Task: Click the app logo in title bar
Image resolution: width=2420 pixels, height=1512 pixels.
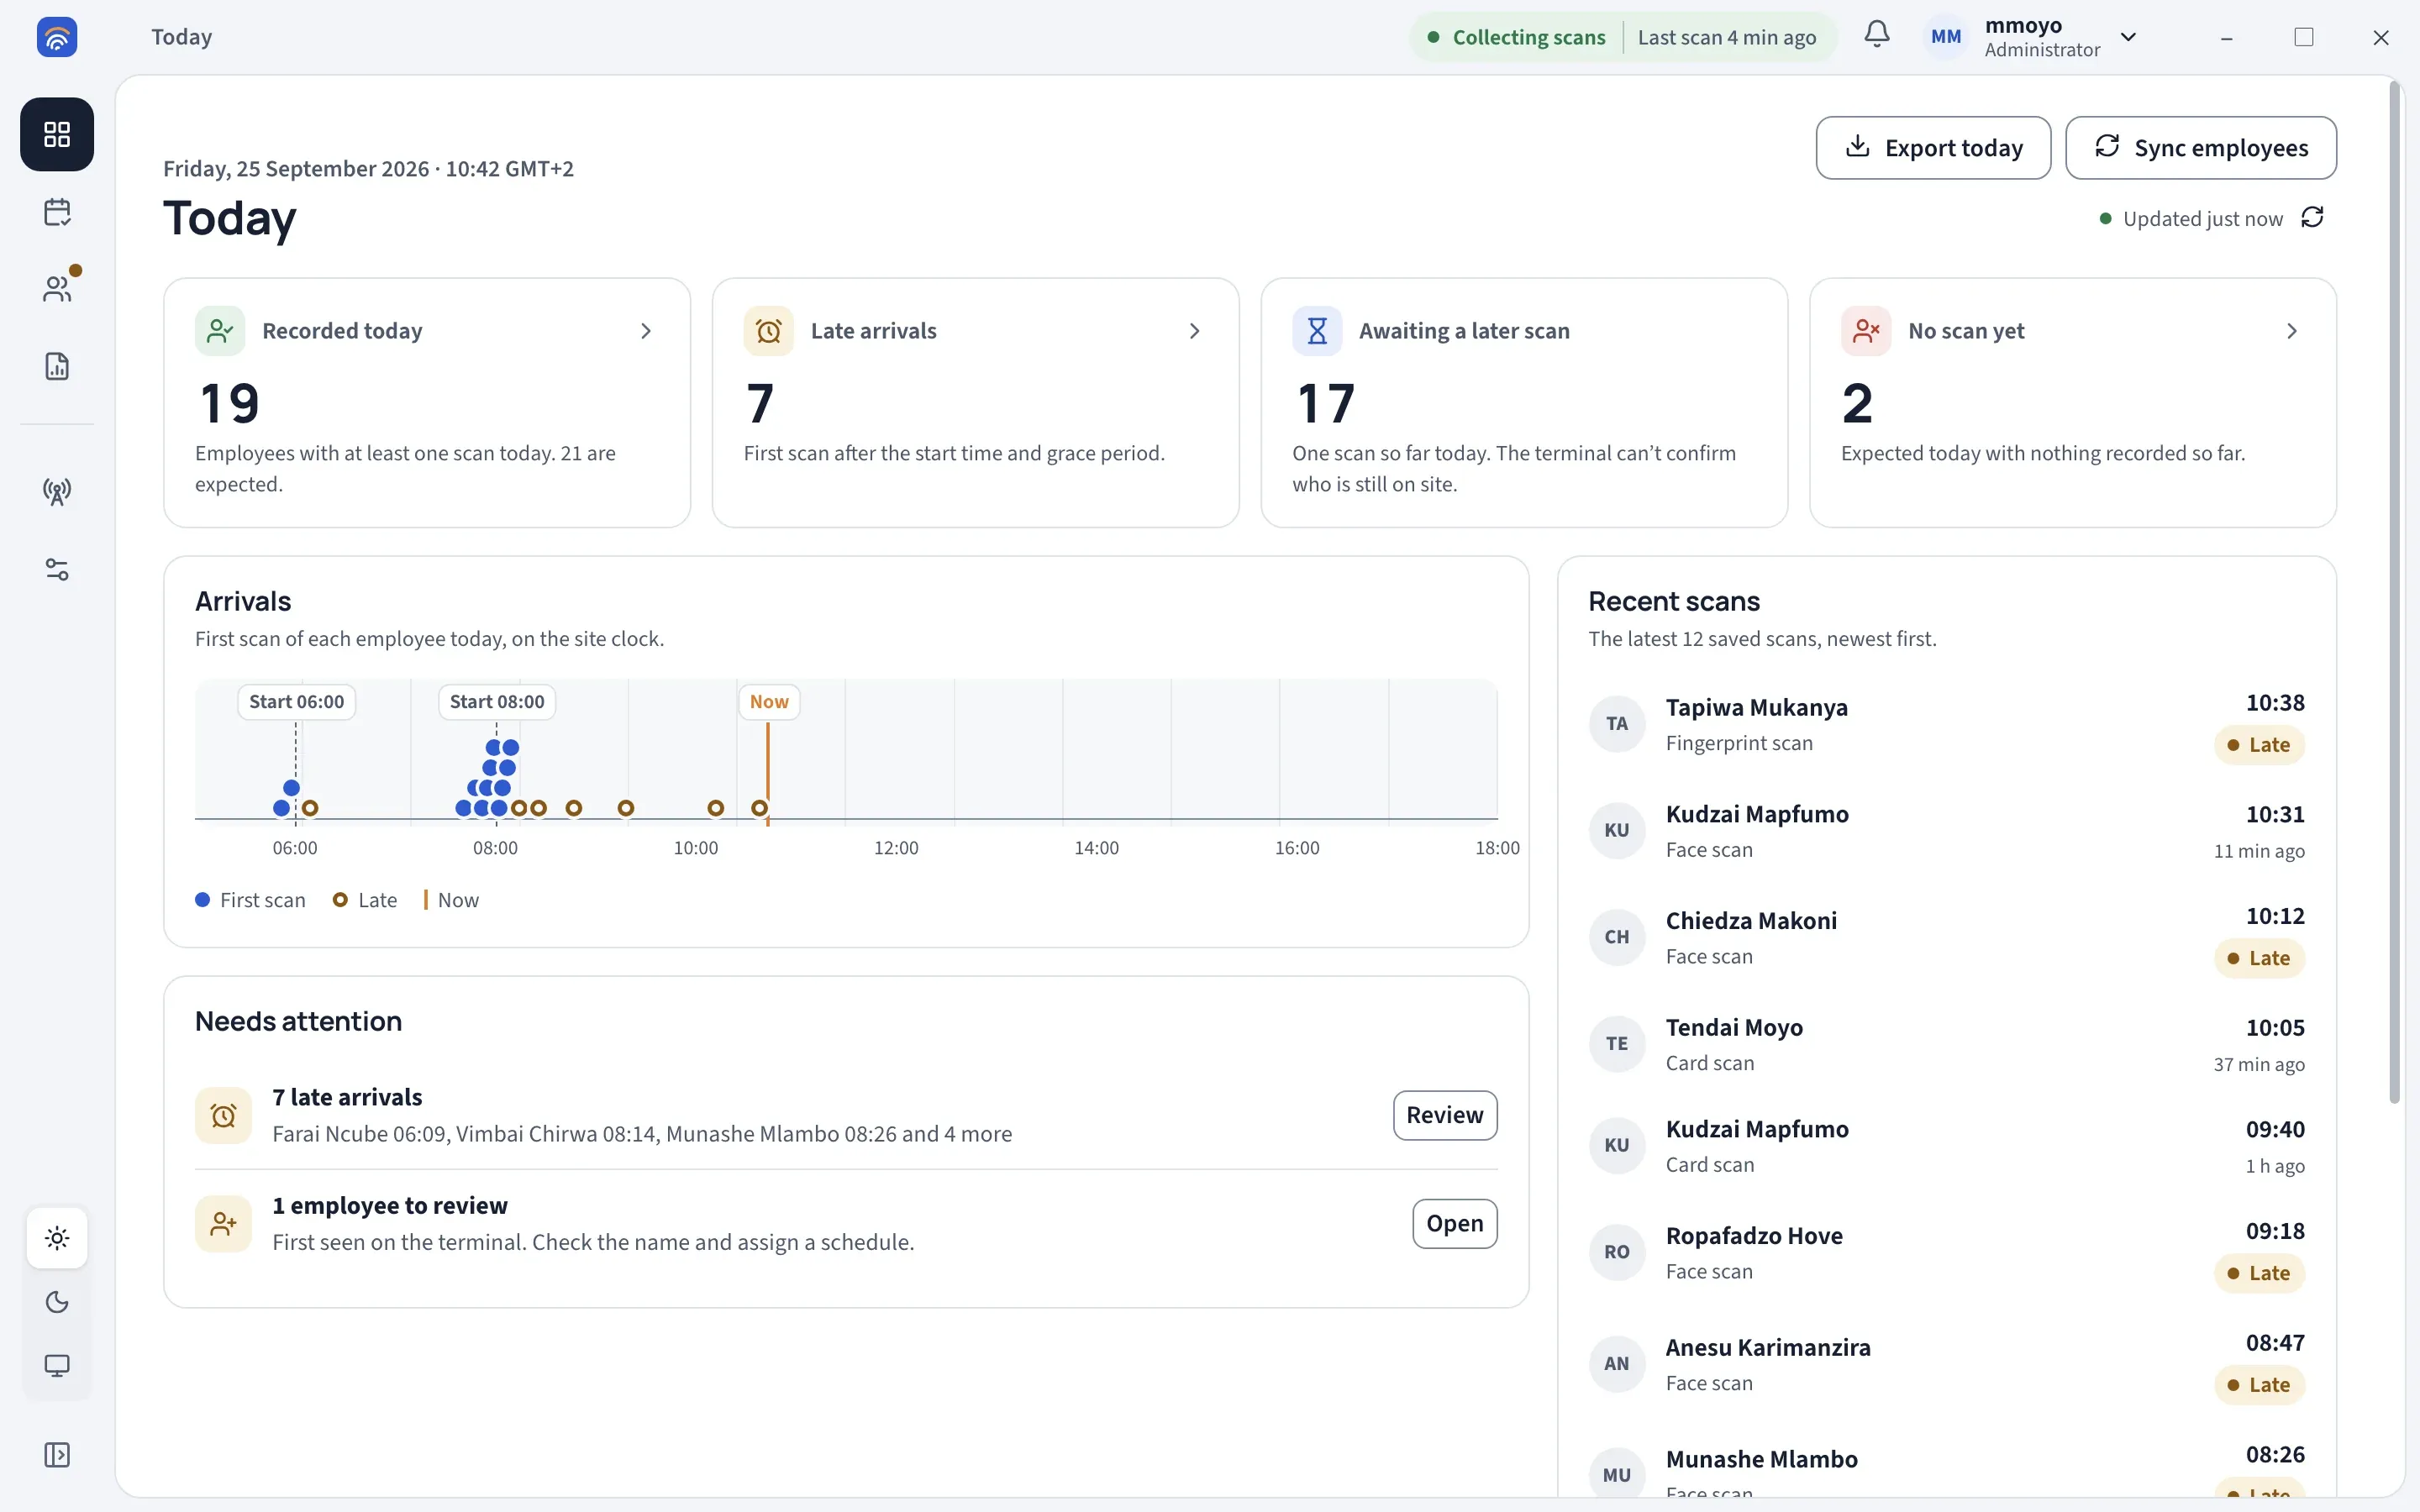Action: tap(57, 37)
